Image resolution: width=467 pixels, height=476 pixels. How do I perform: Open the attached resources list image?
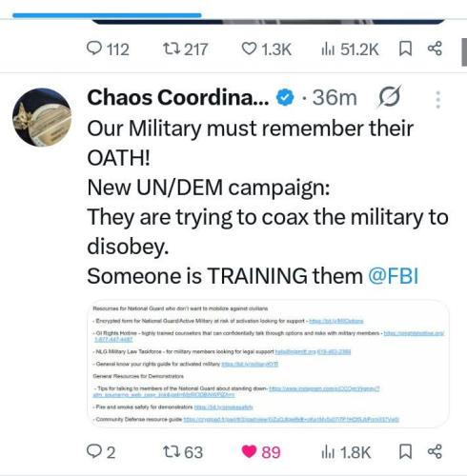[x=268, y=364]
